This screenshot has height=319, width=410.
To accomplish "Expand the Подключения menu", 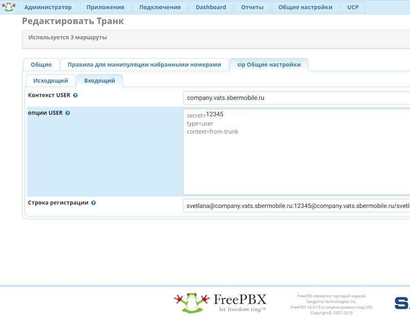I will pyautogui.click(x=160, y=7).
